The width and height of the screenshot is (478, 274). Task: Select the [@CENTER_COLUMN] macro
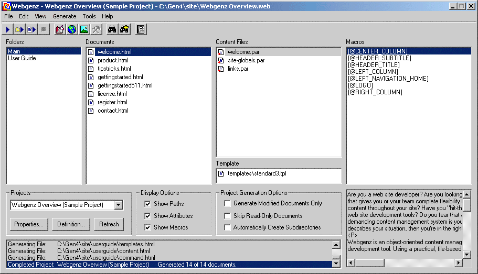pyautogui.click(x=409, y=51)
